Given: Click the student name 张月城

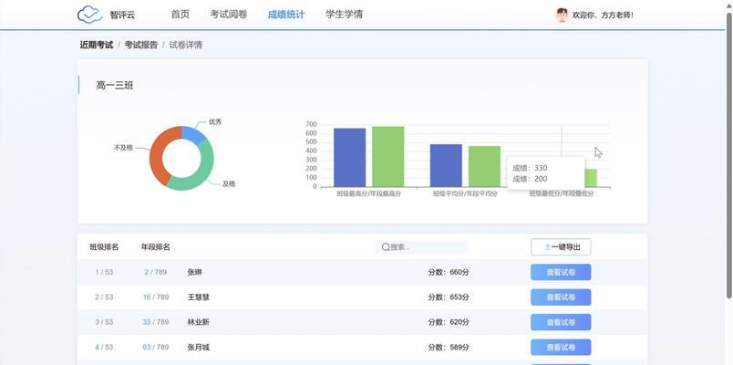Looking at the screenshot, I should [x=198, y=348].
